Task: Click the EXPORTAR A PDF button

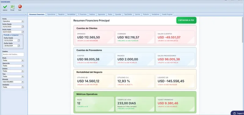Action: click(x=186, y=20)
